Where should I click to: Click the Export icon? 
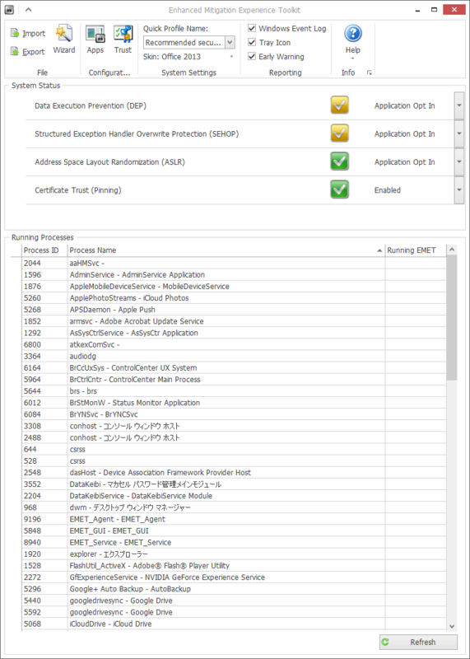15,52
